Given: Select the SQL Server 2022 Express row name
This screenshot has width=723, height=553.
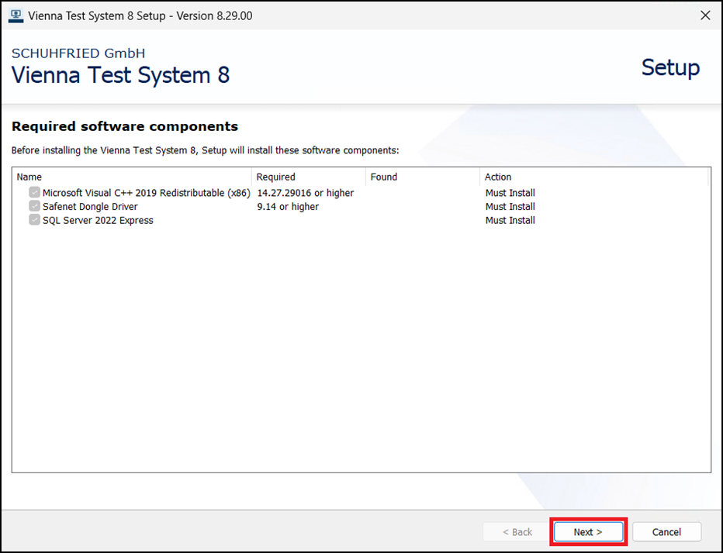Looking at the screenshot, I should click(x=98, y=220).
